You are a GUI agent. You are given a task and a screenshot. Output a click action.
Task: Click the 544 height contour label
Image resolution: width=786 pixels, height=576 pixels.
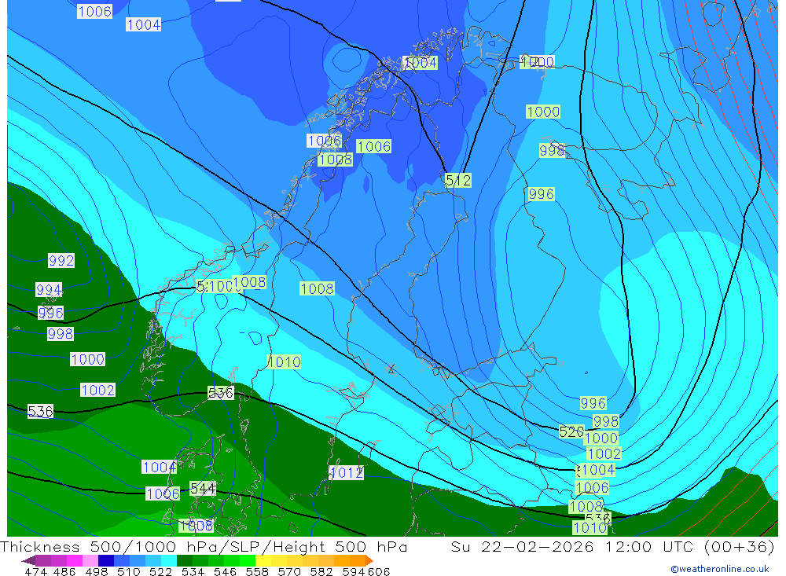(x=203, y=488)
